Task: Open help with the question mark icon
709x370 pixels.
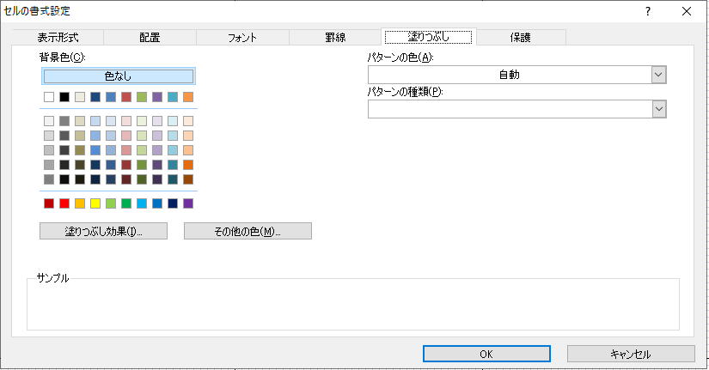Action: coord(647,11)
